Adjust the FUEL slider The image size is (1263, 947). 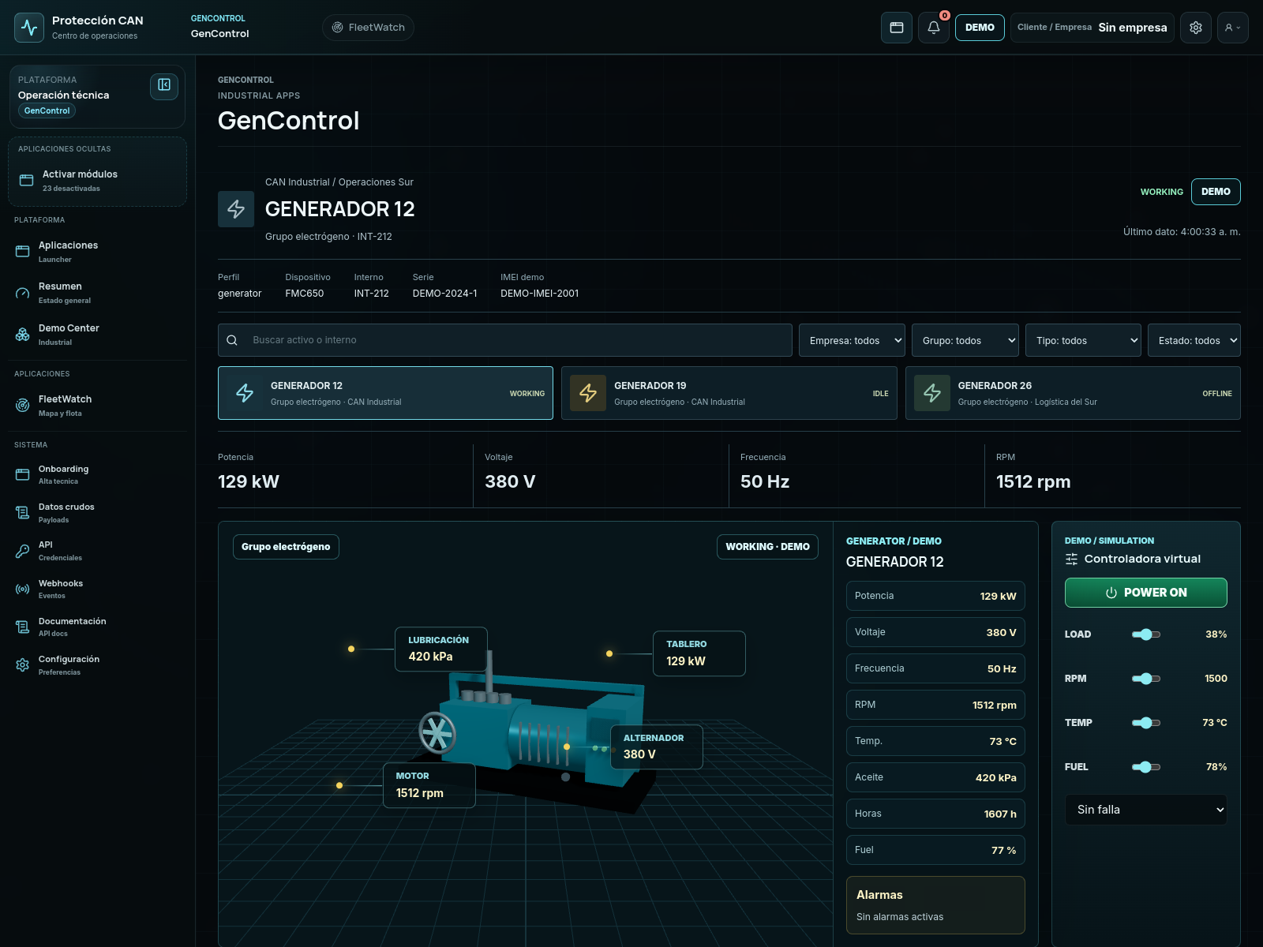coord(1146,767)
